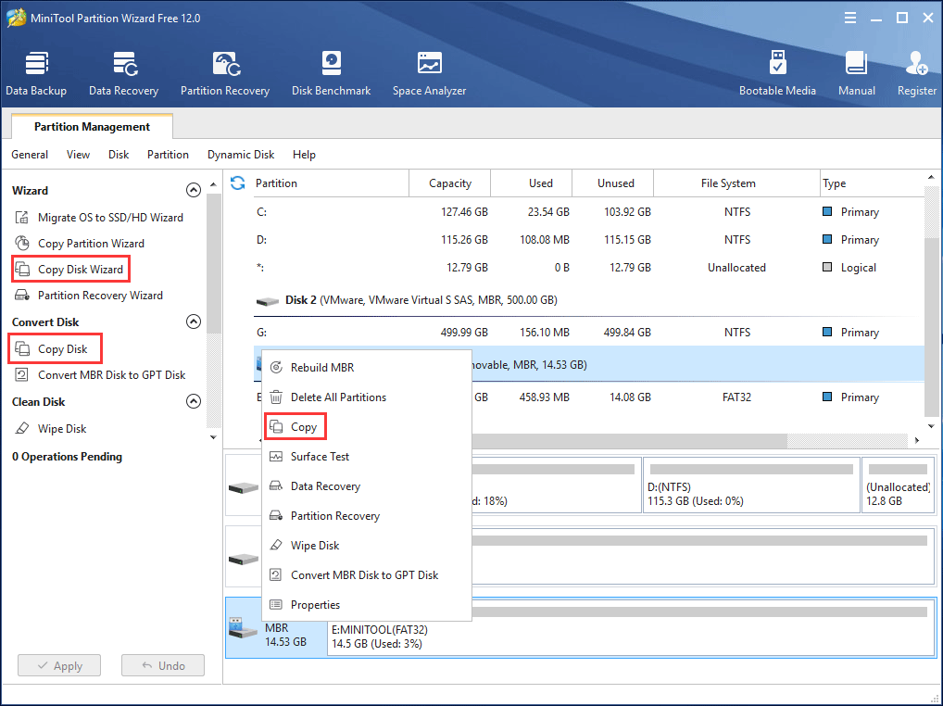Choose Wipe Disk in the context menu

(x=367, y=546)
